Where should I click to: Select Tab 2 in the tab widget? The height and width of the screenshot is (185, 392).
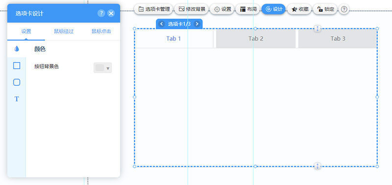pyautogui.click(x=256, y=39)
